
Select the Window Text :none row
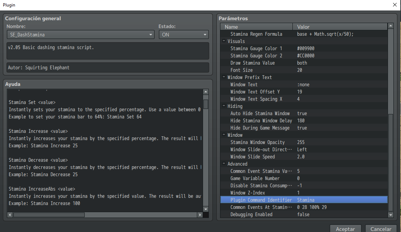304,84
